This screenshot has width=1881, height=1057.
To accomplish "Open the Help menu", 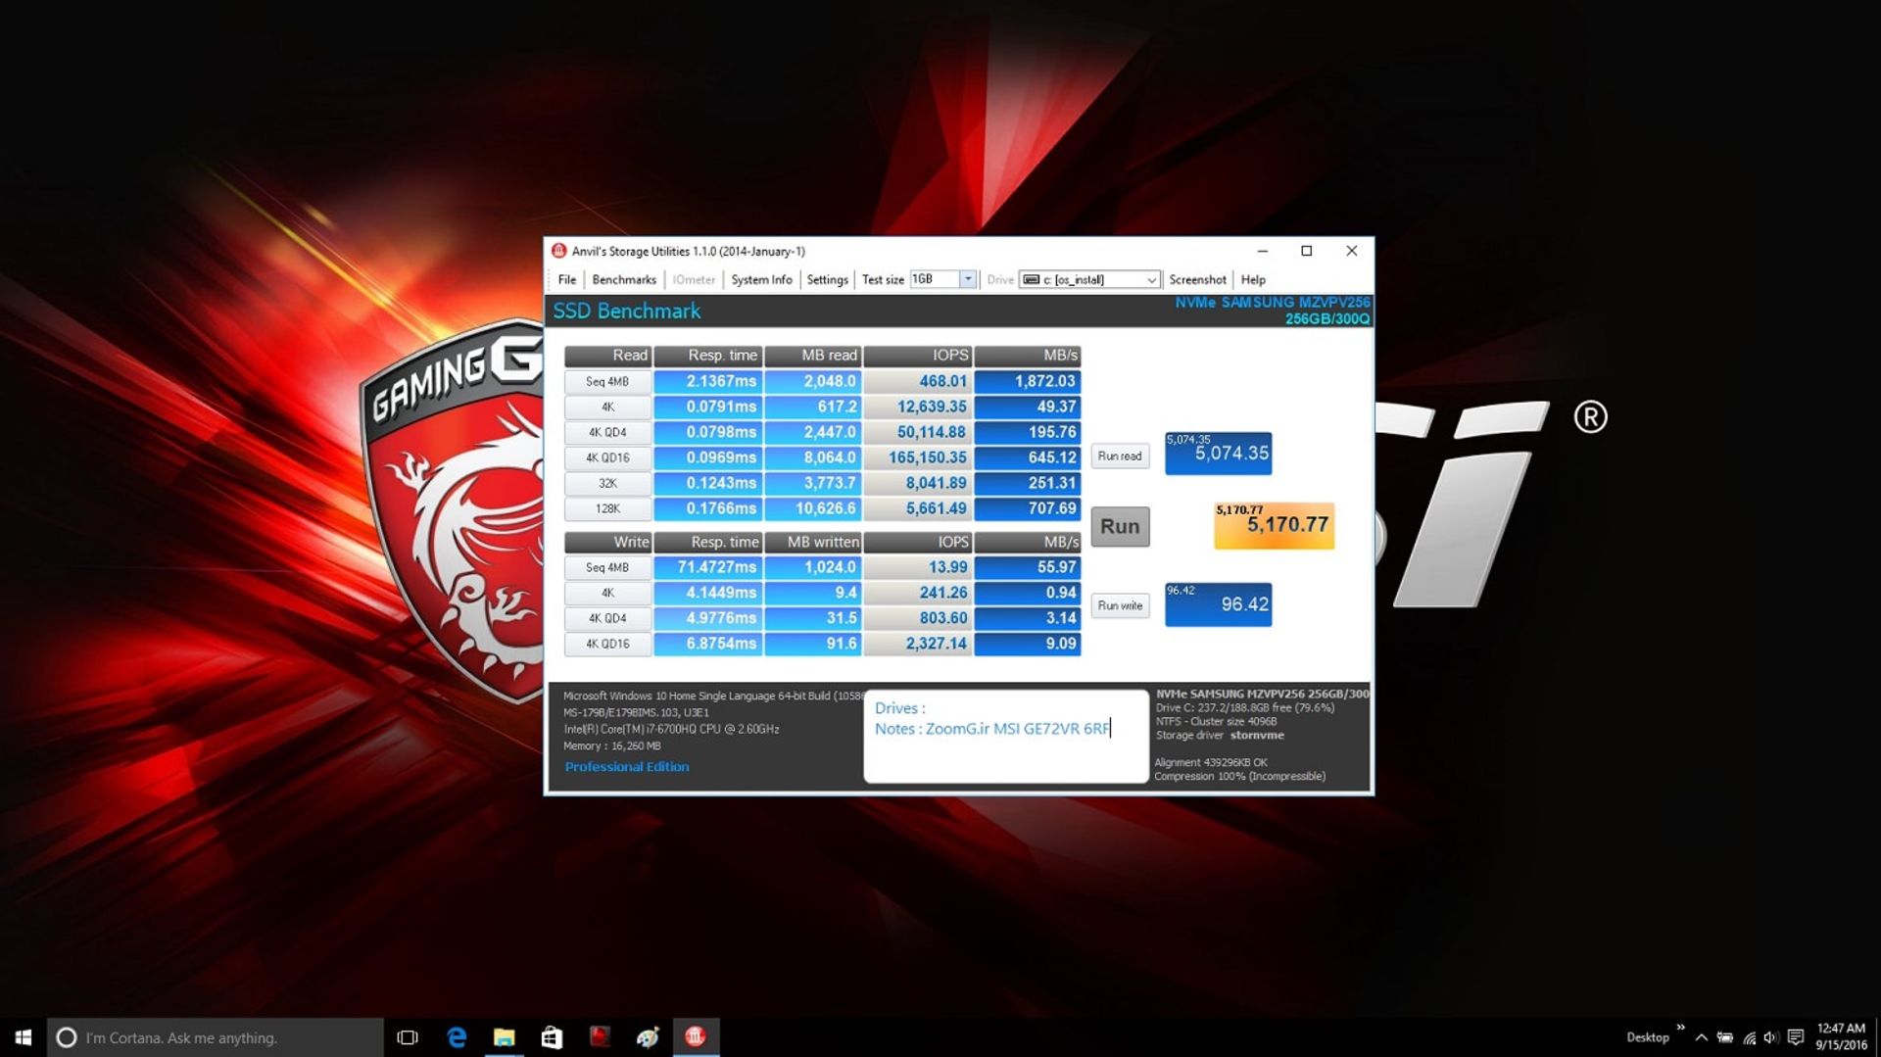I will (x=1253, y=280).
